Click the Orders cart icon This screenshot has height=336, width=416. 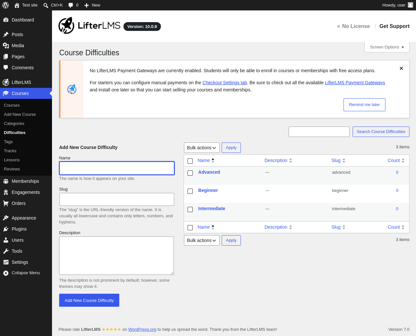click(6, 203)
